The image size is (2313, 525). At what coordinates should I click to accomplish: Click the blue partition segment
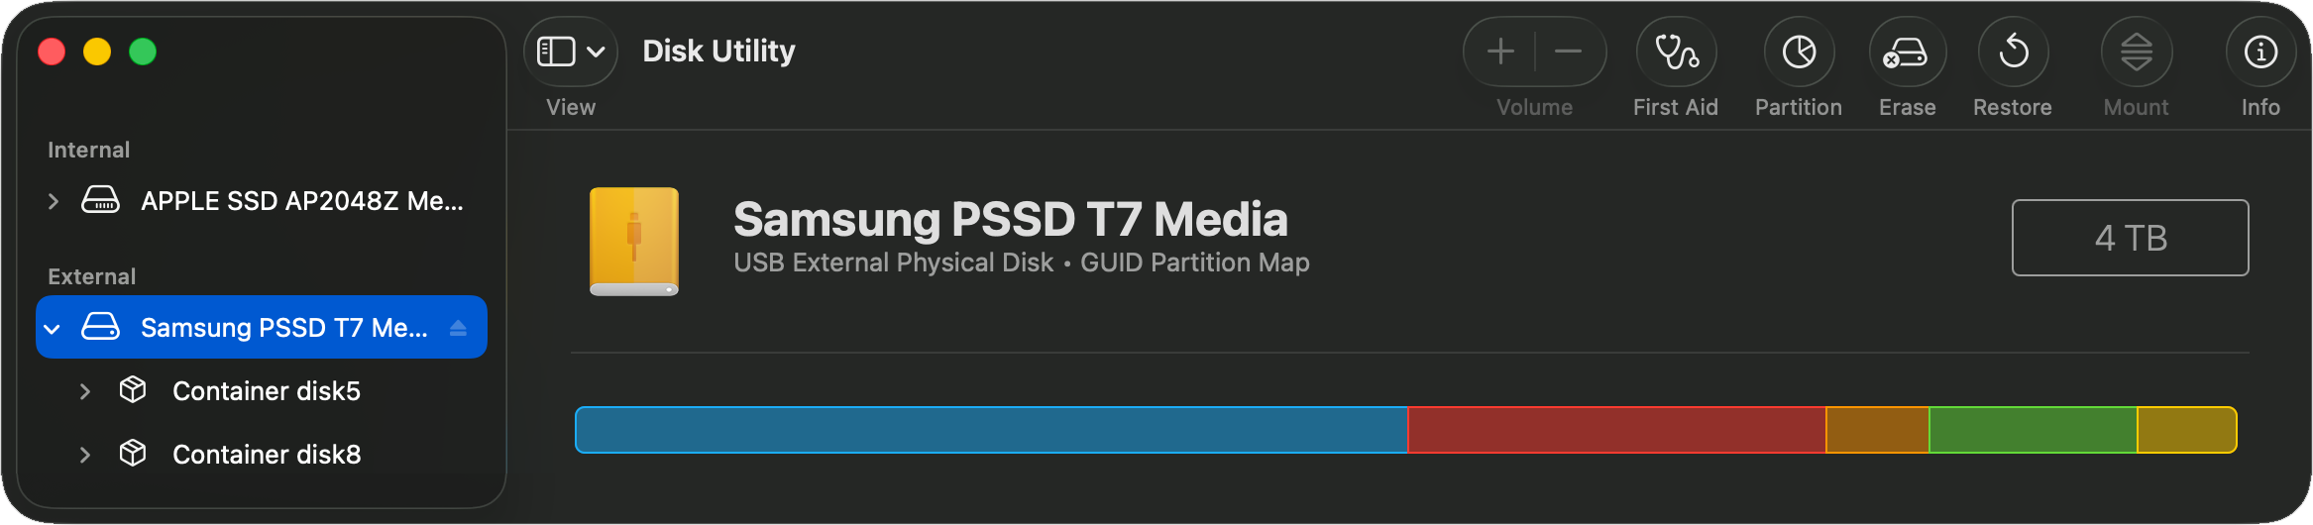[991, 430]
